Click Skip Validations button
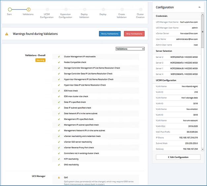 pyautogui.click(x=134, y=34)
